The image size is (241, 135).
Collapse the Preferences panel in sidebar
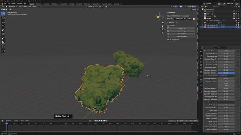click(168, 12)
